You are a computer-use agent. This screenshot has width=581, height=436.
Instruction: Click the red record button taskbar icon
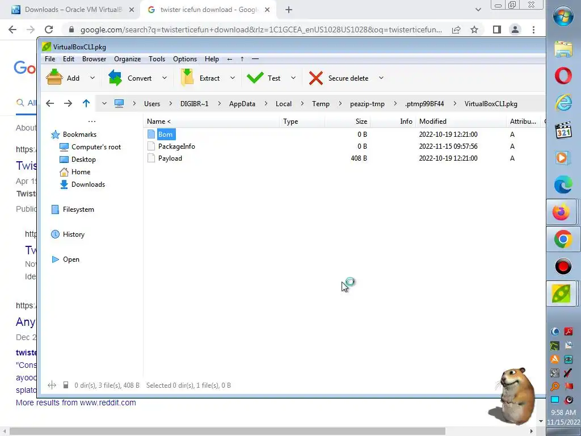click(563, 267)
